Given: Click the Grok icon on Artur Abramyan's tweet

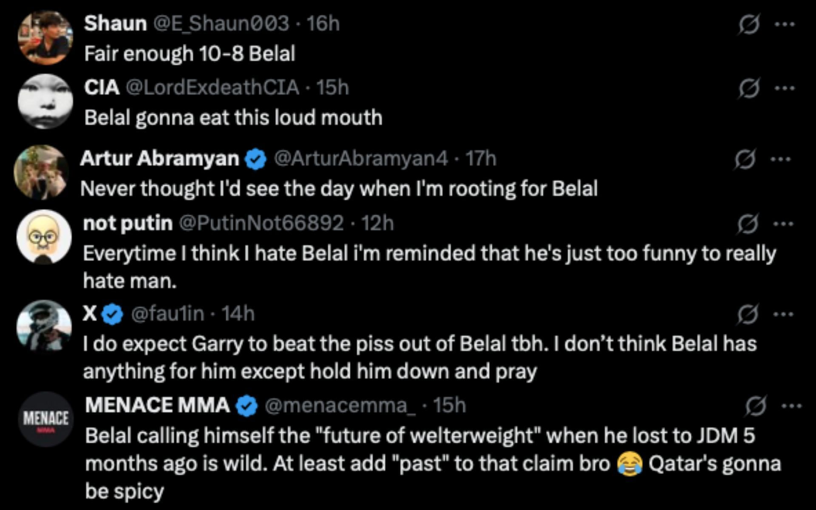Looking at the screenshot, I should pos(745,160).
